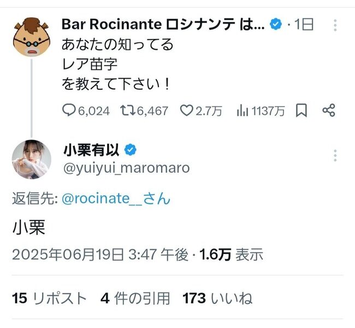View the 4 件の引用 quotes list
This screenshot has width=355, height=328.
tap(135, 298)
